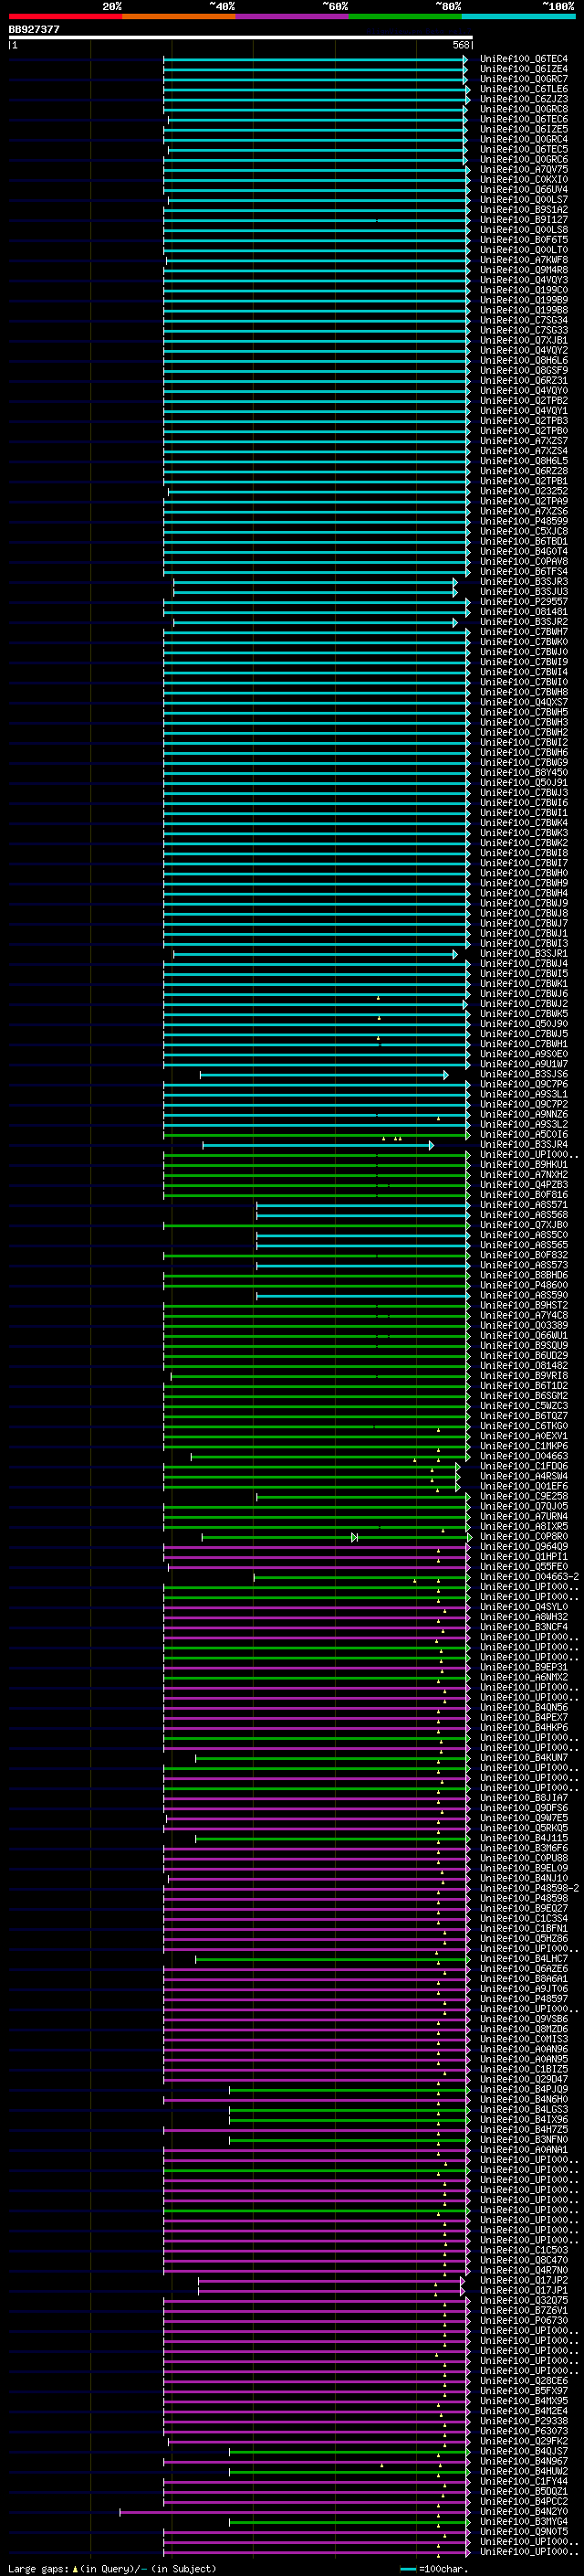Select the UniRef100_B9I127 label
The height and width of the screenshot is (2576, 584).
tap(524, 220)
